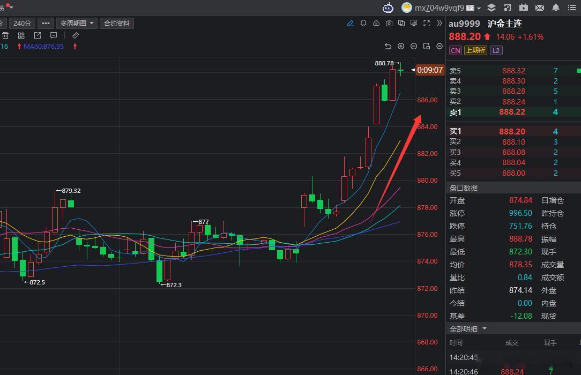Expand the 全部明细 dropdown arrow
Viewport: 581px width, 375px height.
click(485, 329)
